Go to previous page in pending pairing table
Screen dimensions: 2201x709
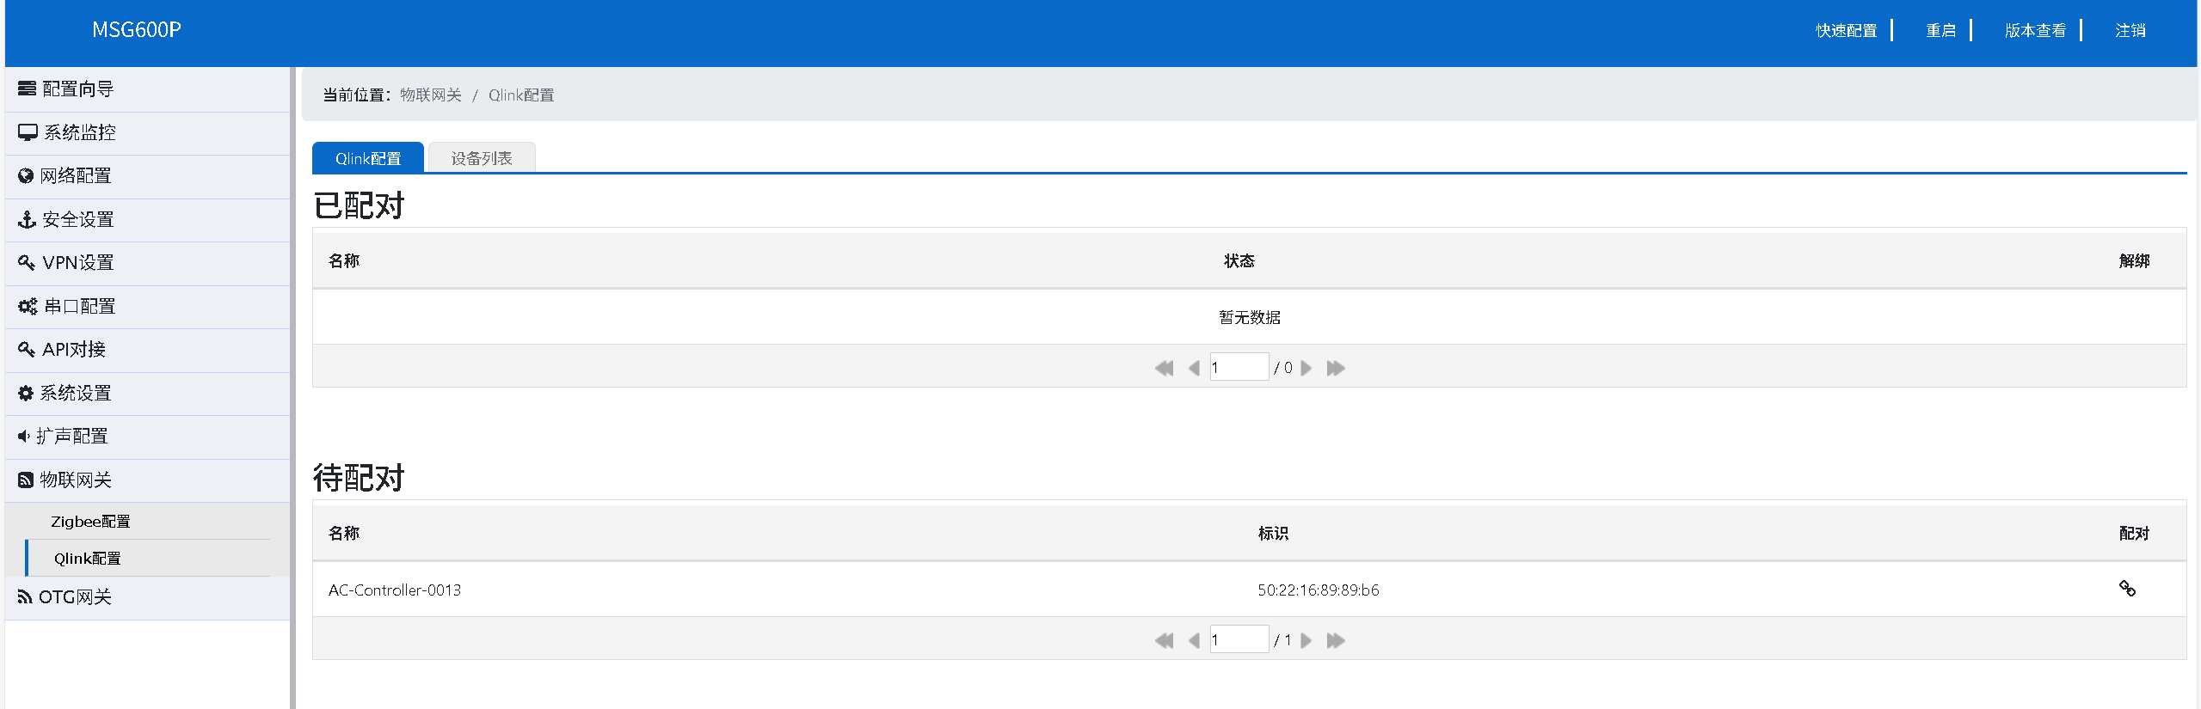coord(1194,640)
